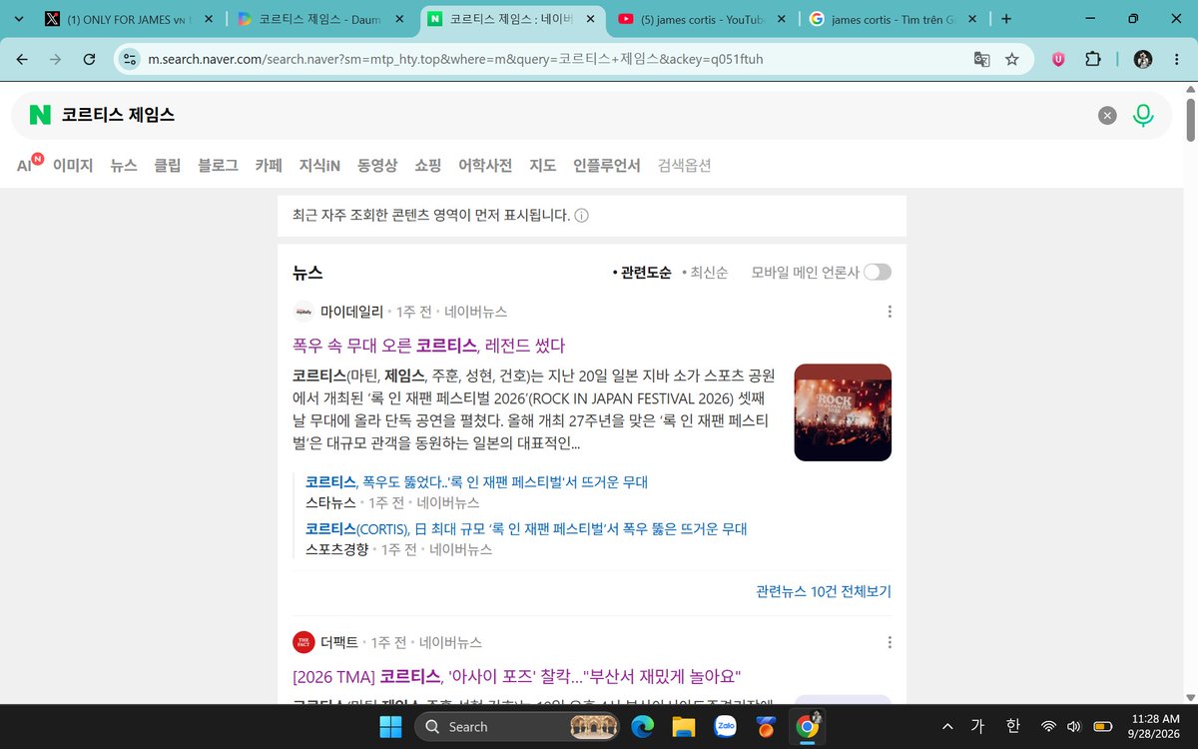Expand the Chrome tab search dropdown

point(18,19)
